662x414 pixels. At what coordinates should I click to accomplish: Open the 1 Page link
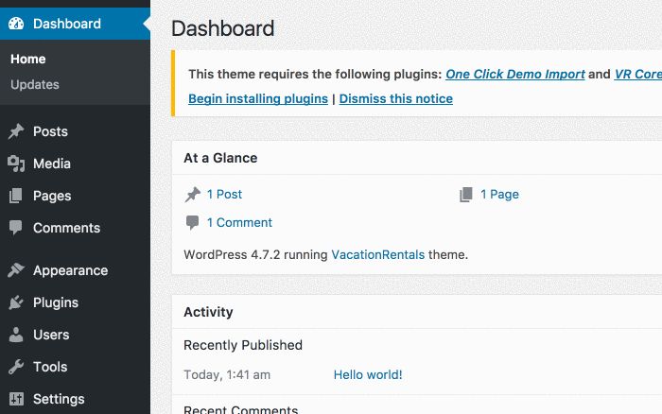499,195
